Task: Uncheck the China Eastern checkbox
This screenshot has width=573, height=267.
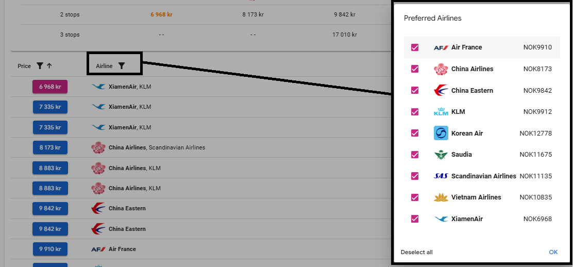Action: (415, 90)
